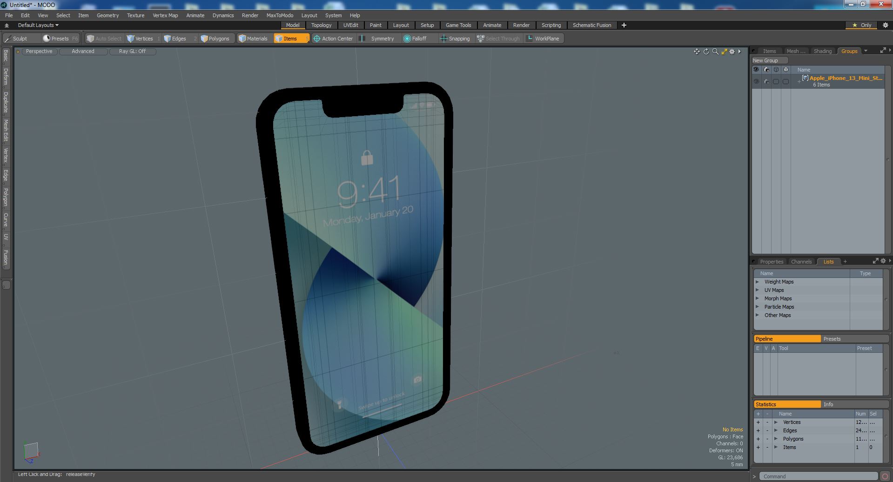Screen dimensions: 893x482
Task: Open the Action Center options
Action: (x=333, y=39)
